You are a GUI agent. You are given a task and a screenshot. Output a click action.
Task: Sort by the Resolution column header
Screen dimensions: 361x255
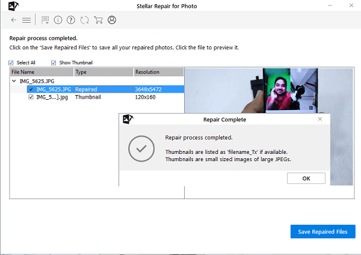[159, 72]
